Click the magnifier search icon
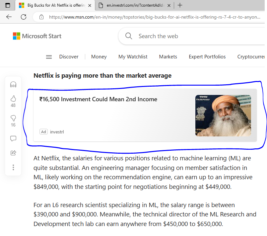This screenshot has height=236, width=267. (129, 36)
